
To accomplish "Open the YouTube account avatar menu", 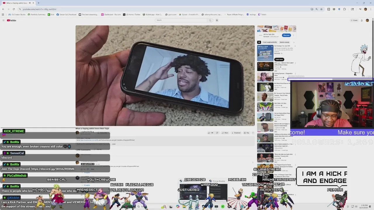I will (x=367, y=20).
